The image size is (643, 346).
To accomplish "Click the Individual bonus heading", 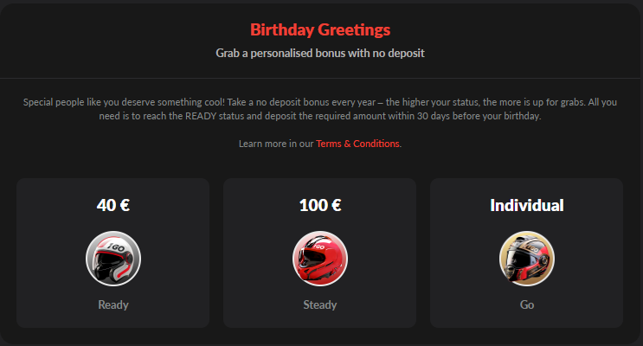I will (527, 206).
